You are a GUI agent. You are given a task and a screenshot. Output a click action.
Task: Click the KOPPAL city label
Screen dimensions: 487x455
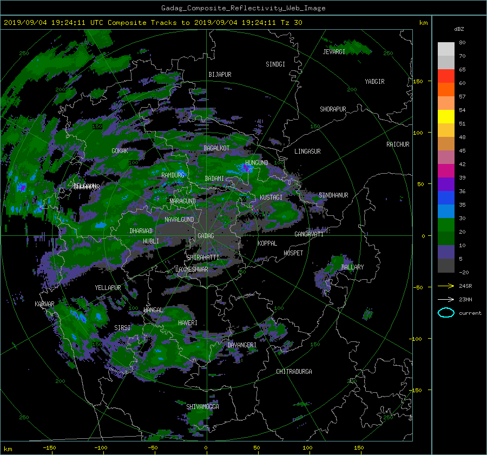tap(267, 243)
